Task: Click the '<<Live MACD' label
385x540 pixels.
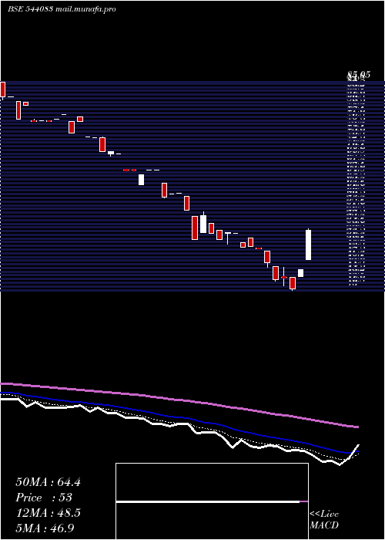Action: pyautogui.click(x=324, y=520)
